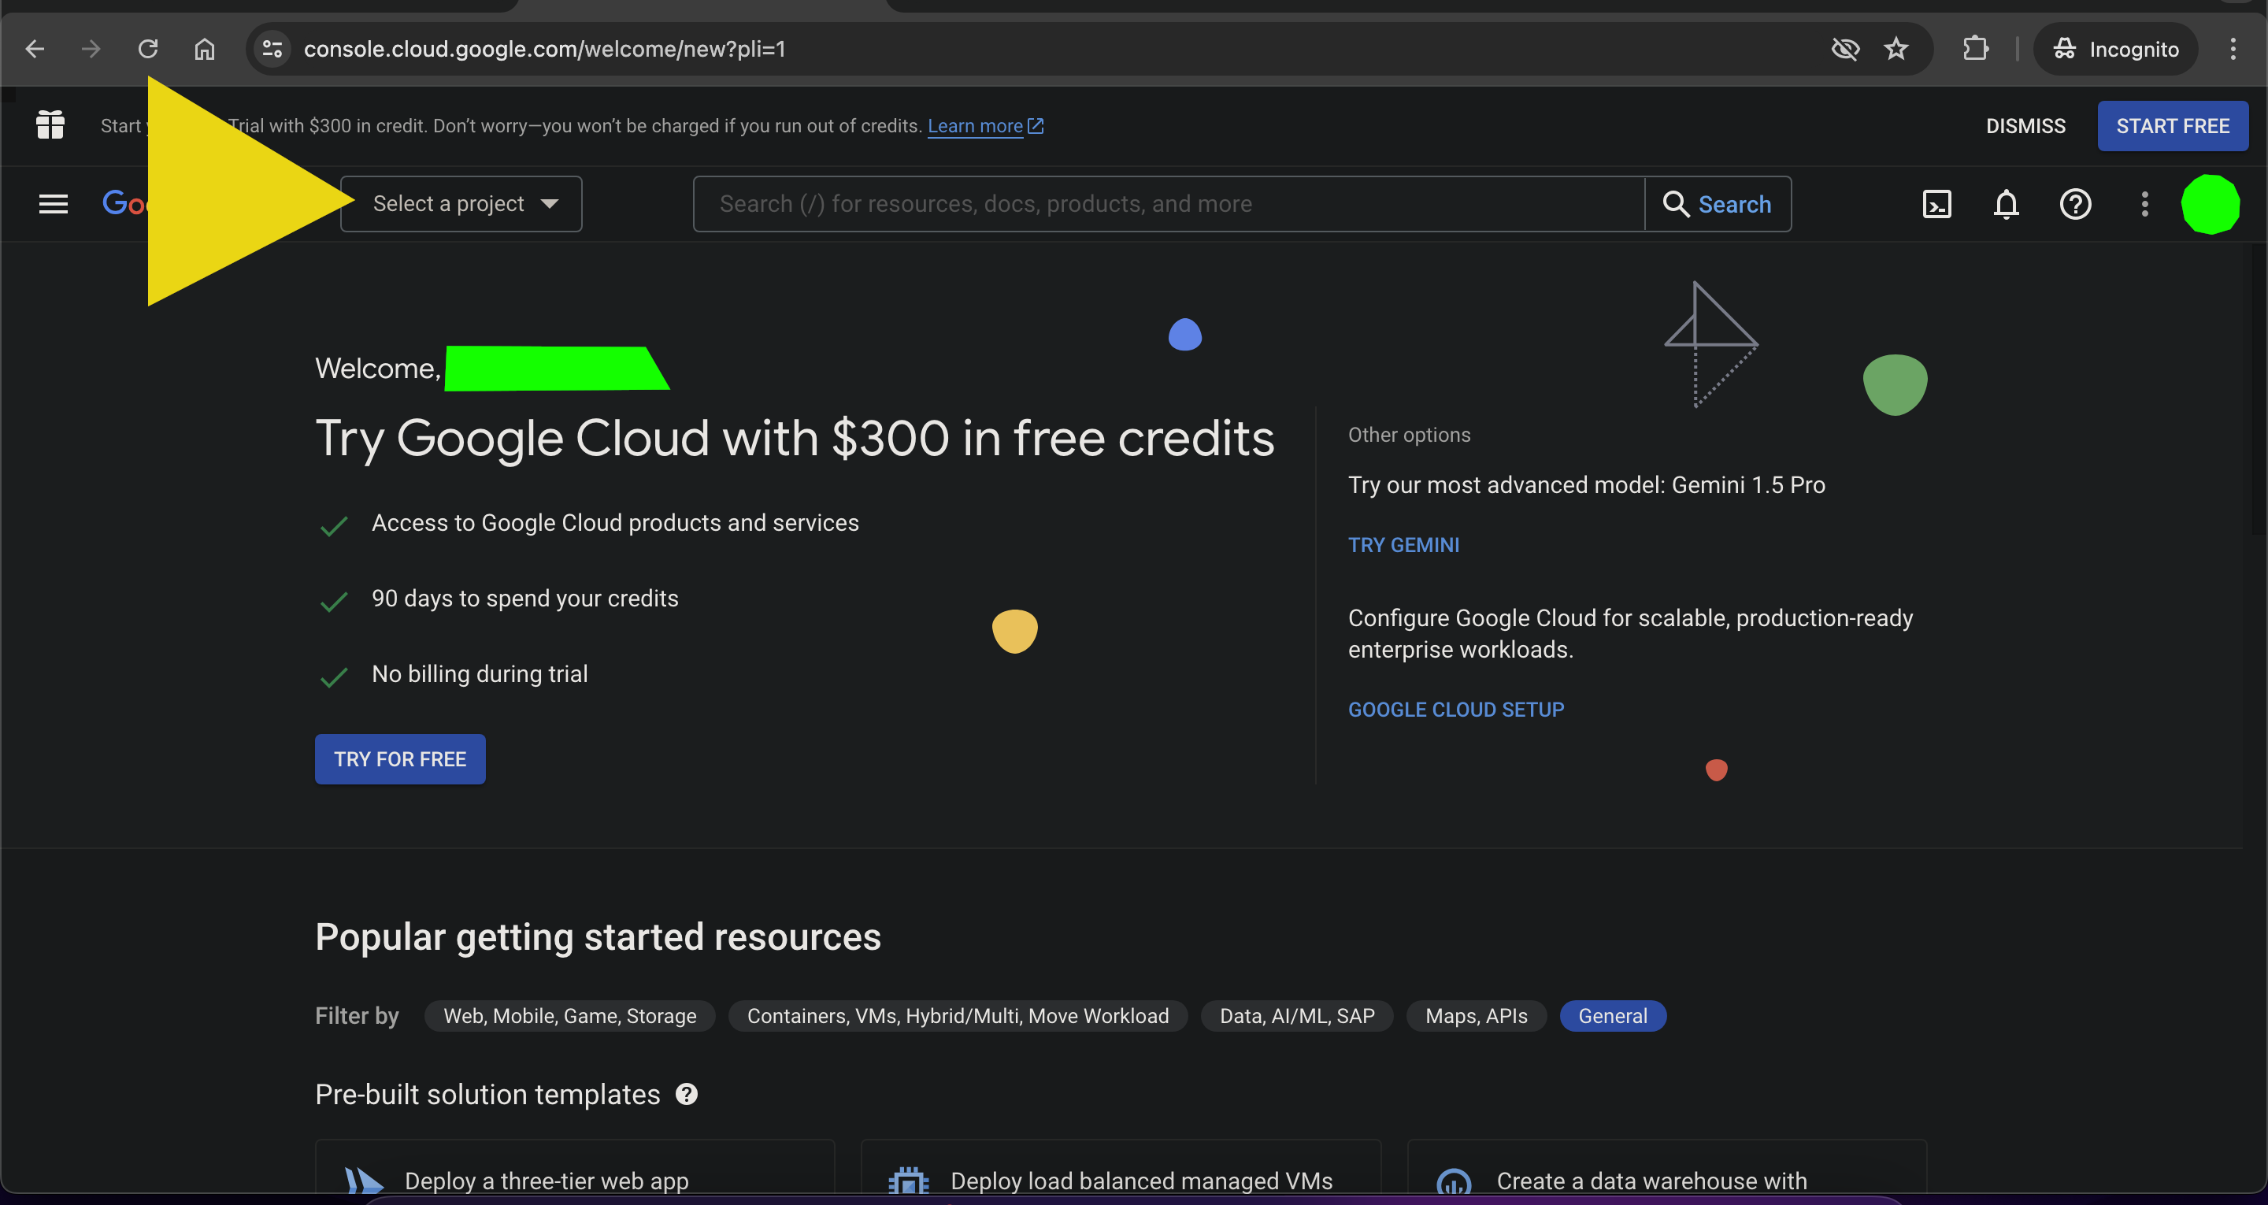The width and height of the screenshot is (2268, 1205).
Task: Click the Search button with magnifier
Action: pos(1717,204)
